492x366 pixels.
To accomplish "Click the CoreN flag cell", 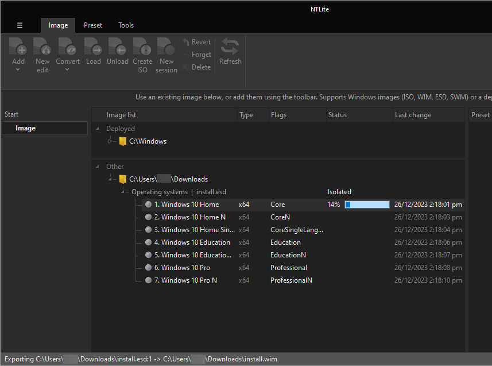I will click(x=280, y=217).
